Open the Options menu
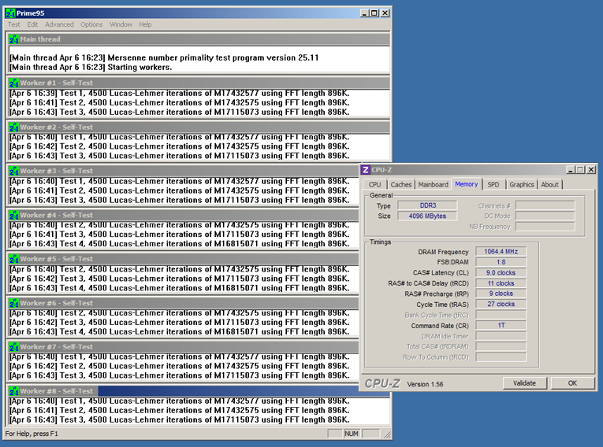 pyautogui.click(x=91, y=24)
